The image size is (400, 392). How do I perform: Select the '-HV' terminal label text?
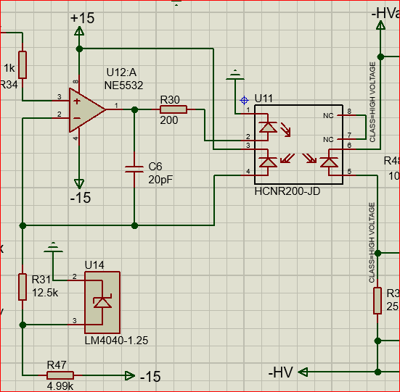(x=281, y=372)
